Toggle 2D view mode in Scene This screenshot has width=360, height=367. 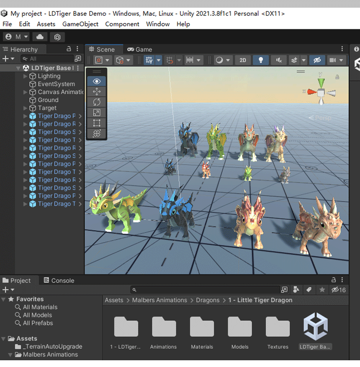pos(243,60)
